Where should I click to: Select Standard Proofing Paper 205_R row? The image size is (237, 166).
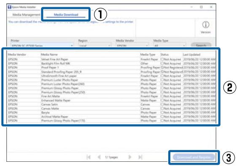click(x=112, y=72)
